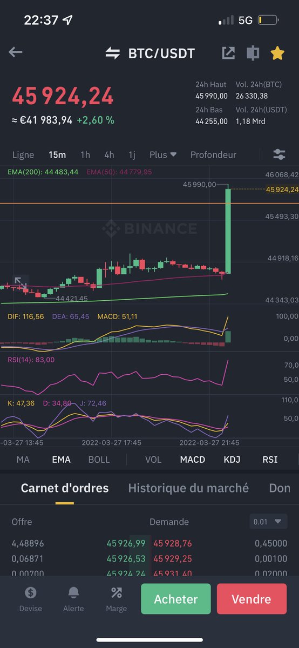Tap the EMA(200) value label

pos(43,172)
